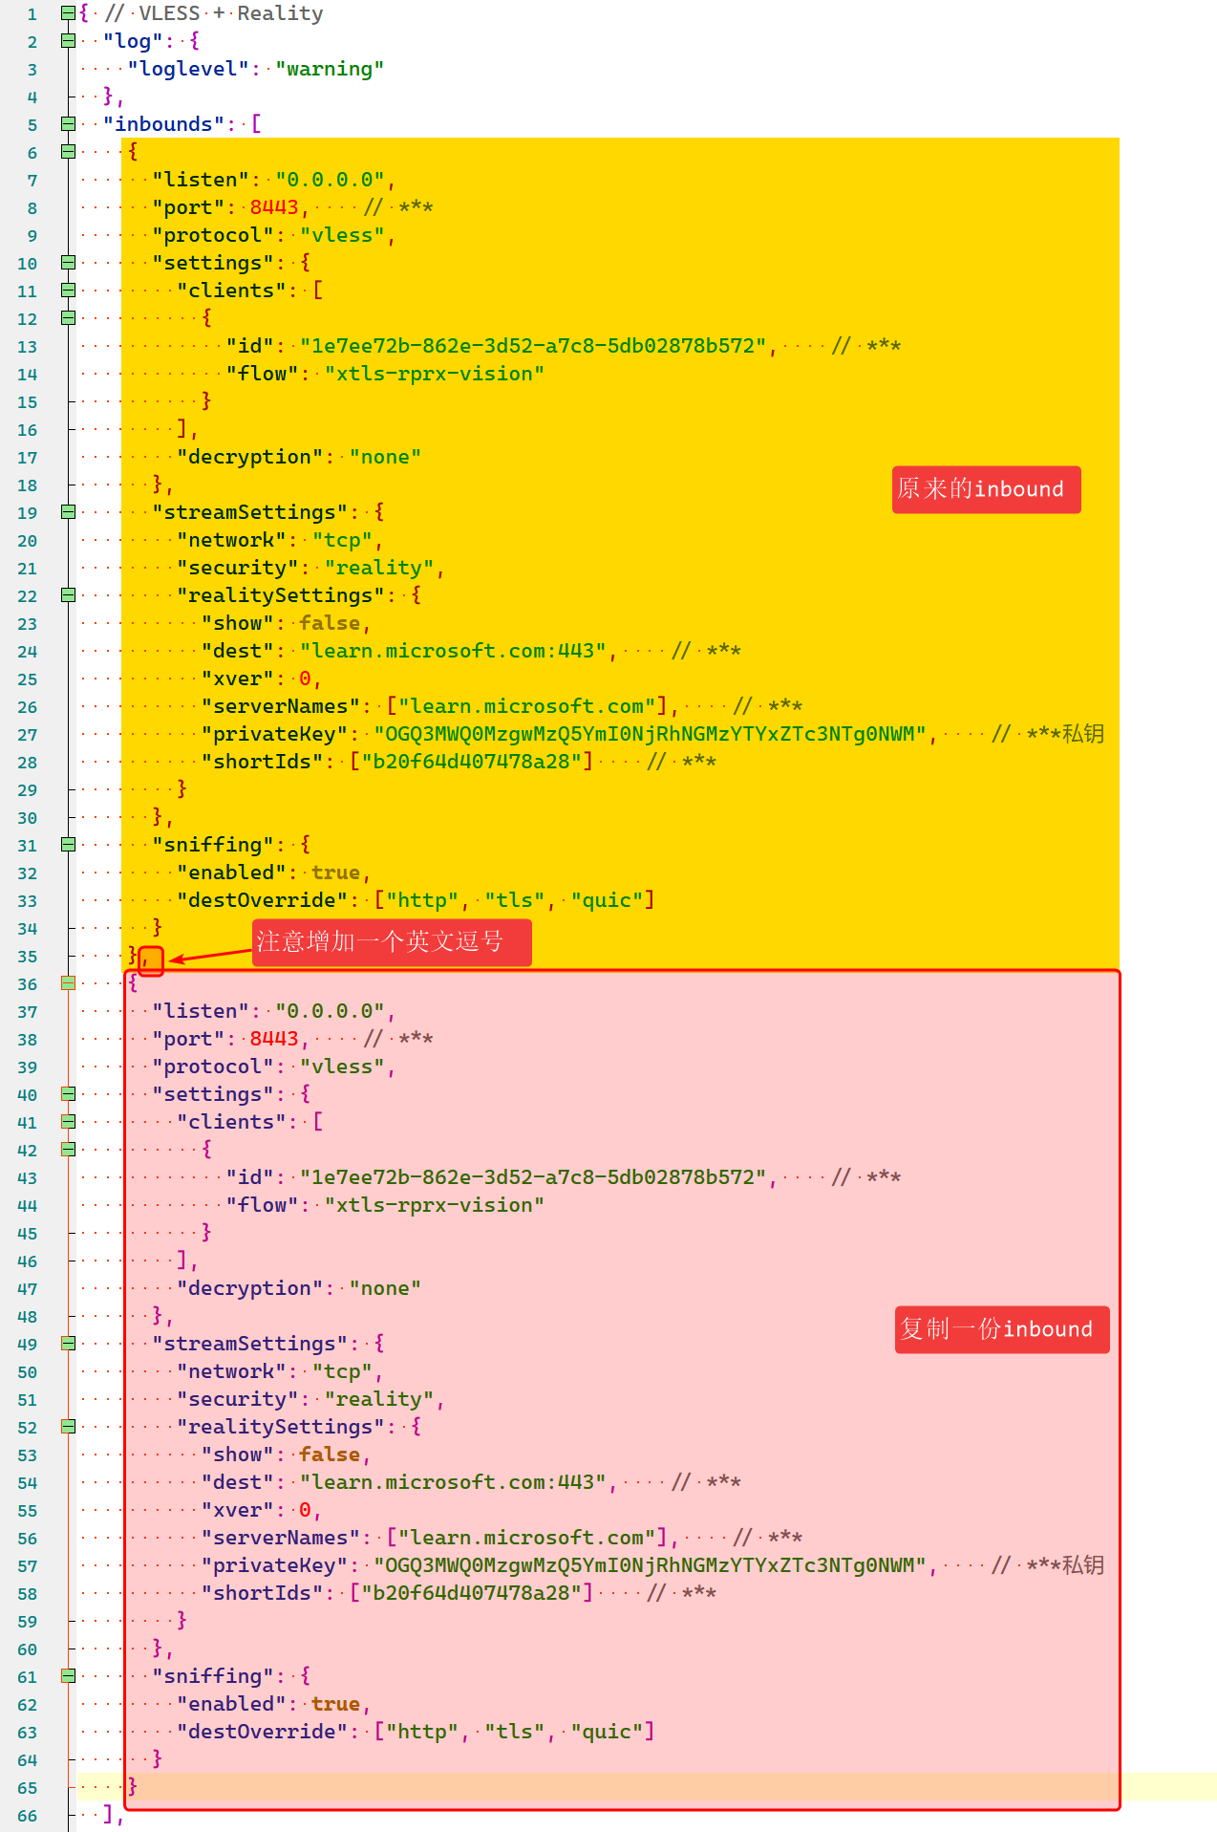The width and height of the screenshot is (1217, 1832).
Task: Fold "realitySettings" block on line 22
Action: (x=68, y=595)
